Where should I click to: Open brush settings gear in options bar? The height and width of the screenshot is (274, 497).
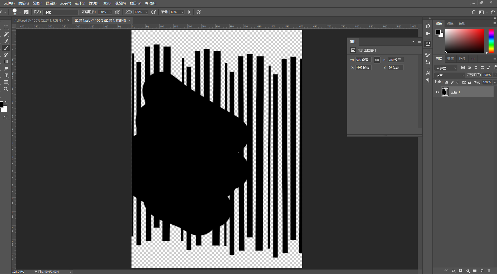point(189,12)
